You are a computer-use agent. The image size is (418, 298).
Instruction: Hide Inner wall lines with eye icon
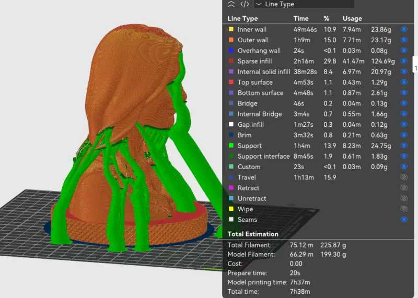point(403,30)
